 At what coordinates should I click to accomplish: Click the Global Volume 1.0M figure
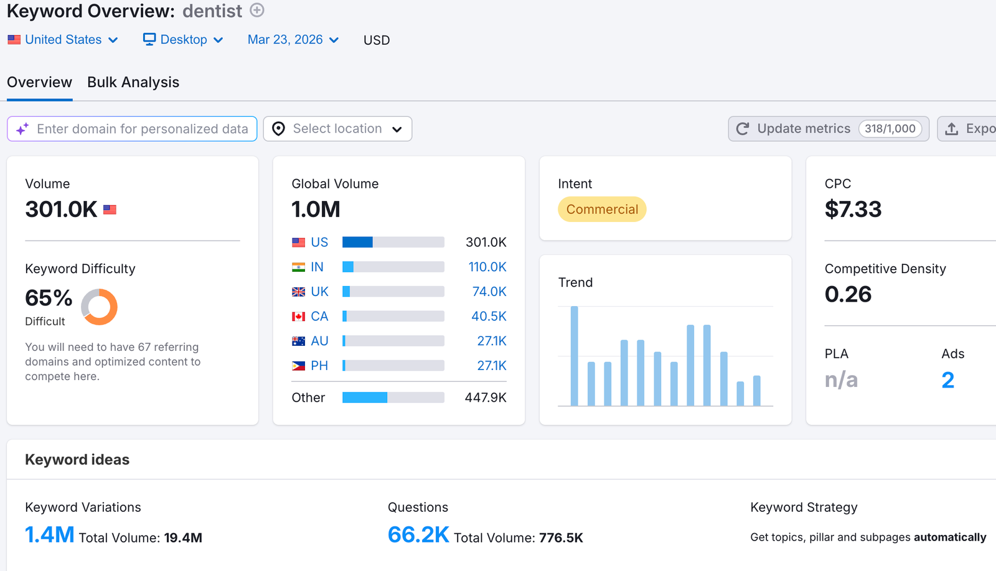point(316,210)
